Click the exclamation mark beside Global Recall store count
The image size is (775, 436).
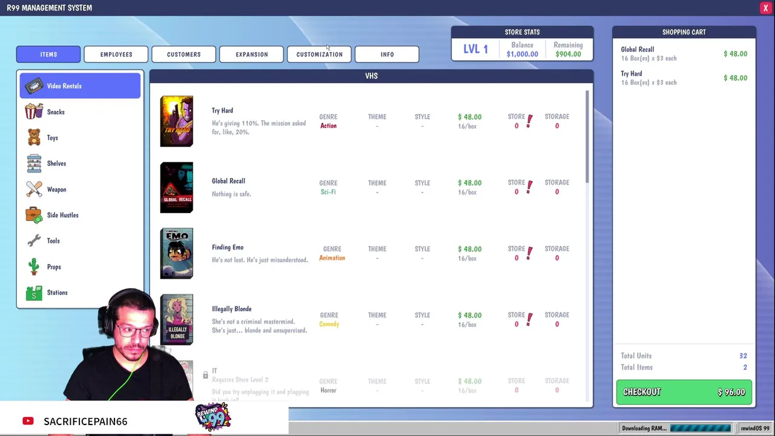click(x=530, y=187)
